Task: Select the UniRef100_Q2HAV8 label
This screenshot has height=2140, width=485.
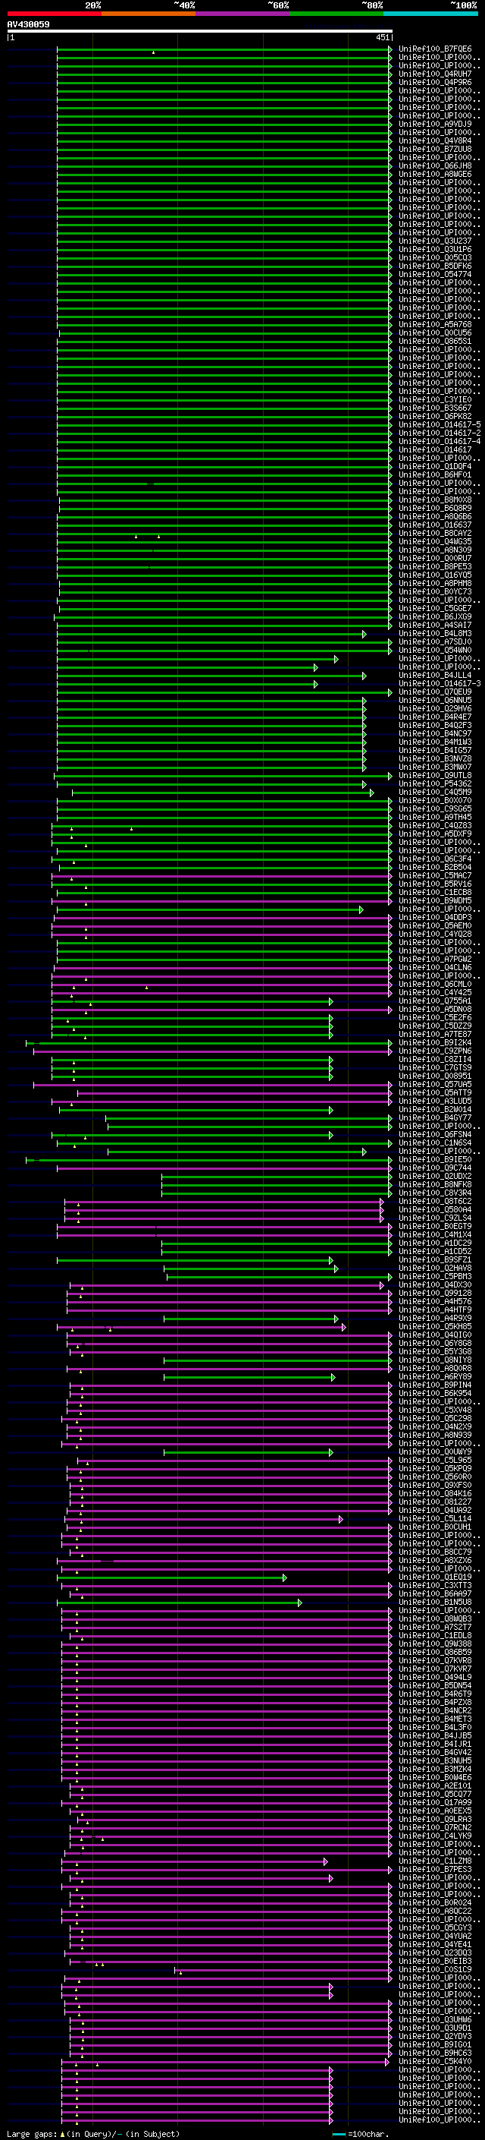Action: [x=435, y=1268]
